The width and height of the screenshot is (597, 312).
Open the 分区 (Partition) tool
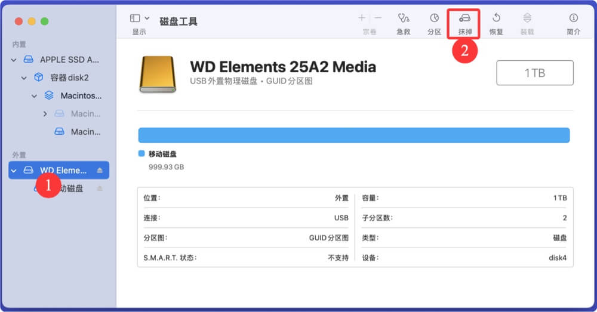[434, 18]
